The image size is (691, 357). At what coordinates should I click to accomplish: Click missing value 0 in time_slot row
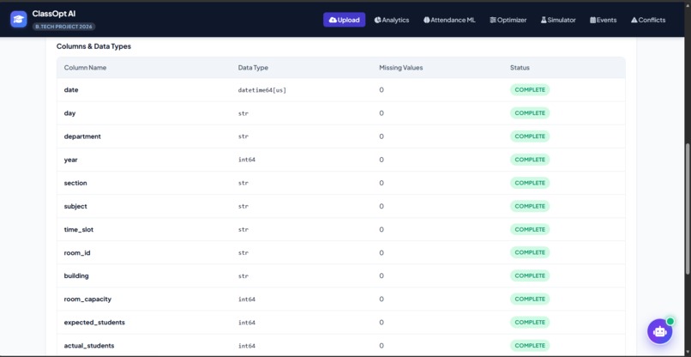382,229
